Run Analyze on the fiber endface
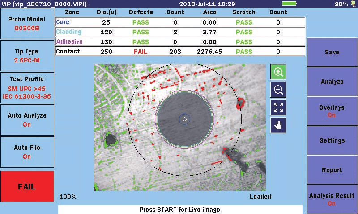This screenshot has width=358, height=214. 332,82
